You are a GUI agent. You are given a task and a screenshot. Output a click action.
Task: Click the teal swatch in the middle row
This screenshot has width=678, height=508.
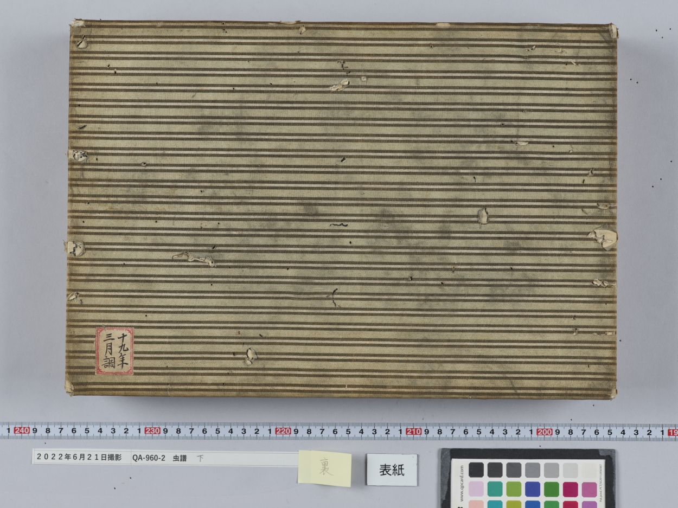click(495, 489)
